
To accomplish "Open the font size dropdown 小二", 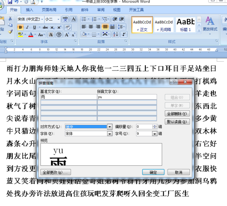I will (x=58, y=19).
